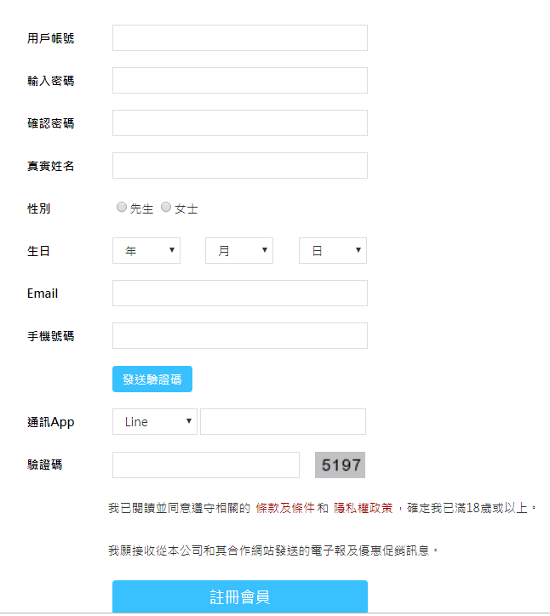Open the 月 birth month dropdown
Viewport: 550px width, 616px height.
point(239,251)
